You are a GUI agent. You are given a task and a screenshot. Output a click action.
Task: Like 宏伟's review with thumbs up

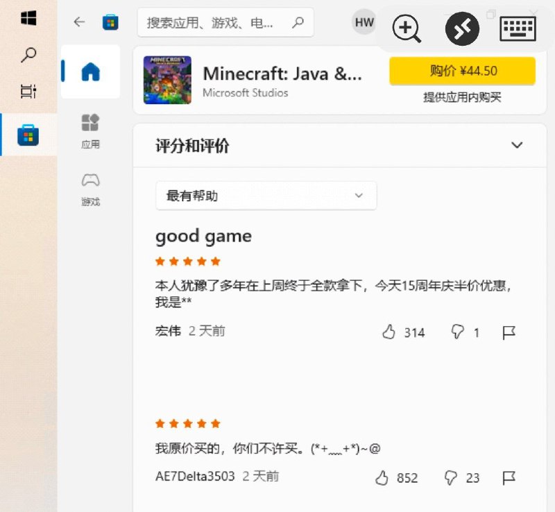[x=388, y=332]
